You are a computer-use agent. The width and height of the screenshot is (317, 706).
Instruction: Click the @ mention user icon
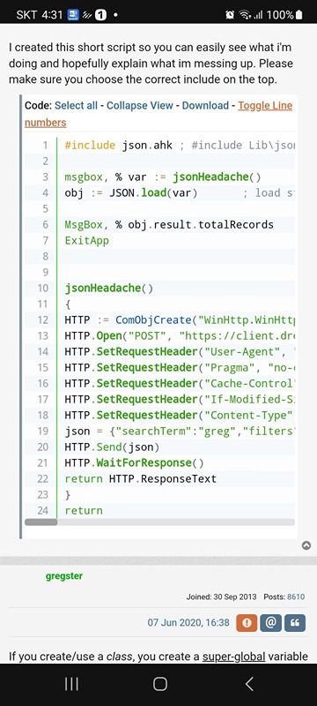coord(271,623)
